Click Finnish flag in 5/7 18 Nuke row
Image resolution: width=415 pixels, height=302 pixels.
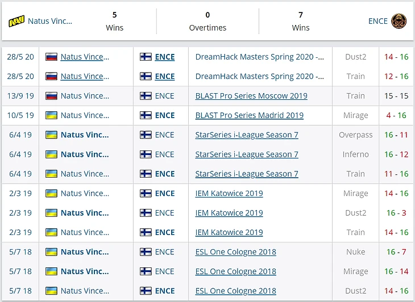tap(146, 252)
